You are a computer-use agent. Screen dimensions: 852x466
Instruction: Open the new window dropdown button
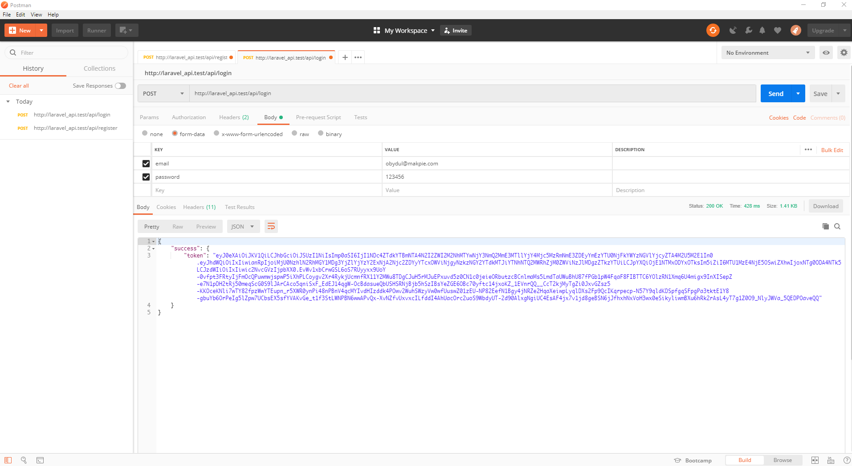[x=126, y=30]
